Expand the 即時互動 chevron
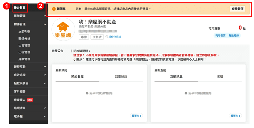This screenshot has height=128, width=254. (45, 67)
